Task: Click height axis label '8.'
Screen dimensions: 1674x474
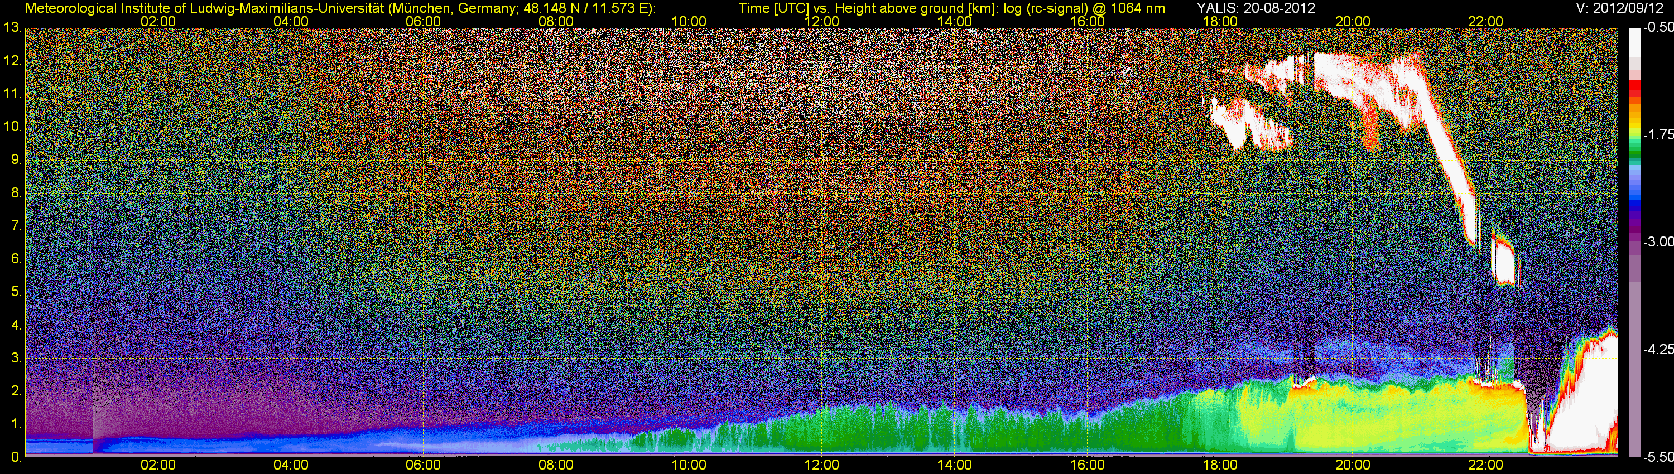Action: click(x=16, y=193)
